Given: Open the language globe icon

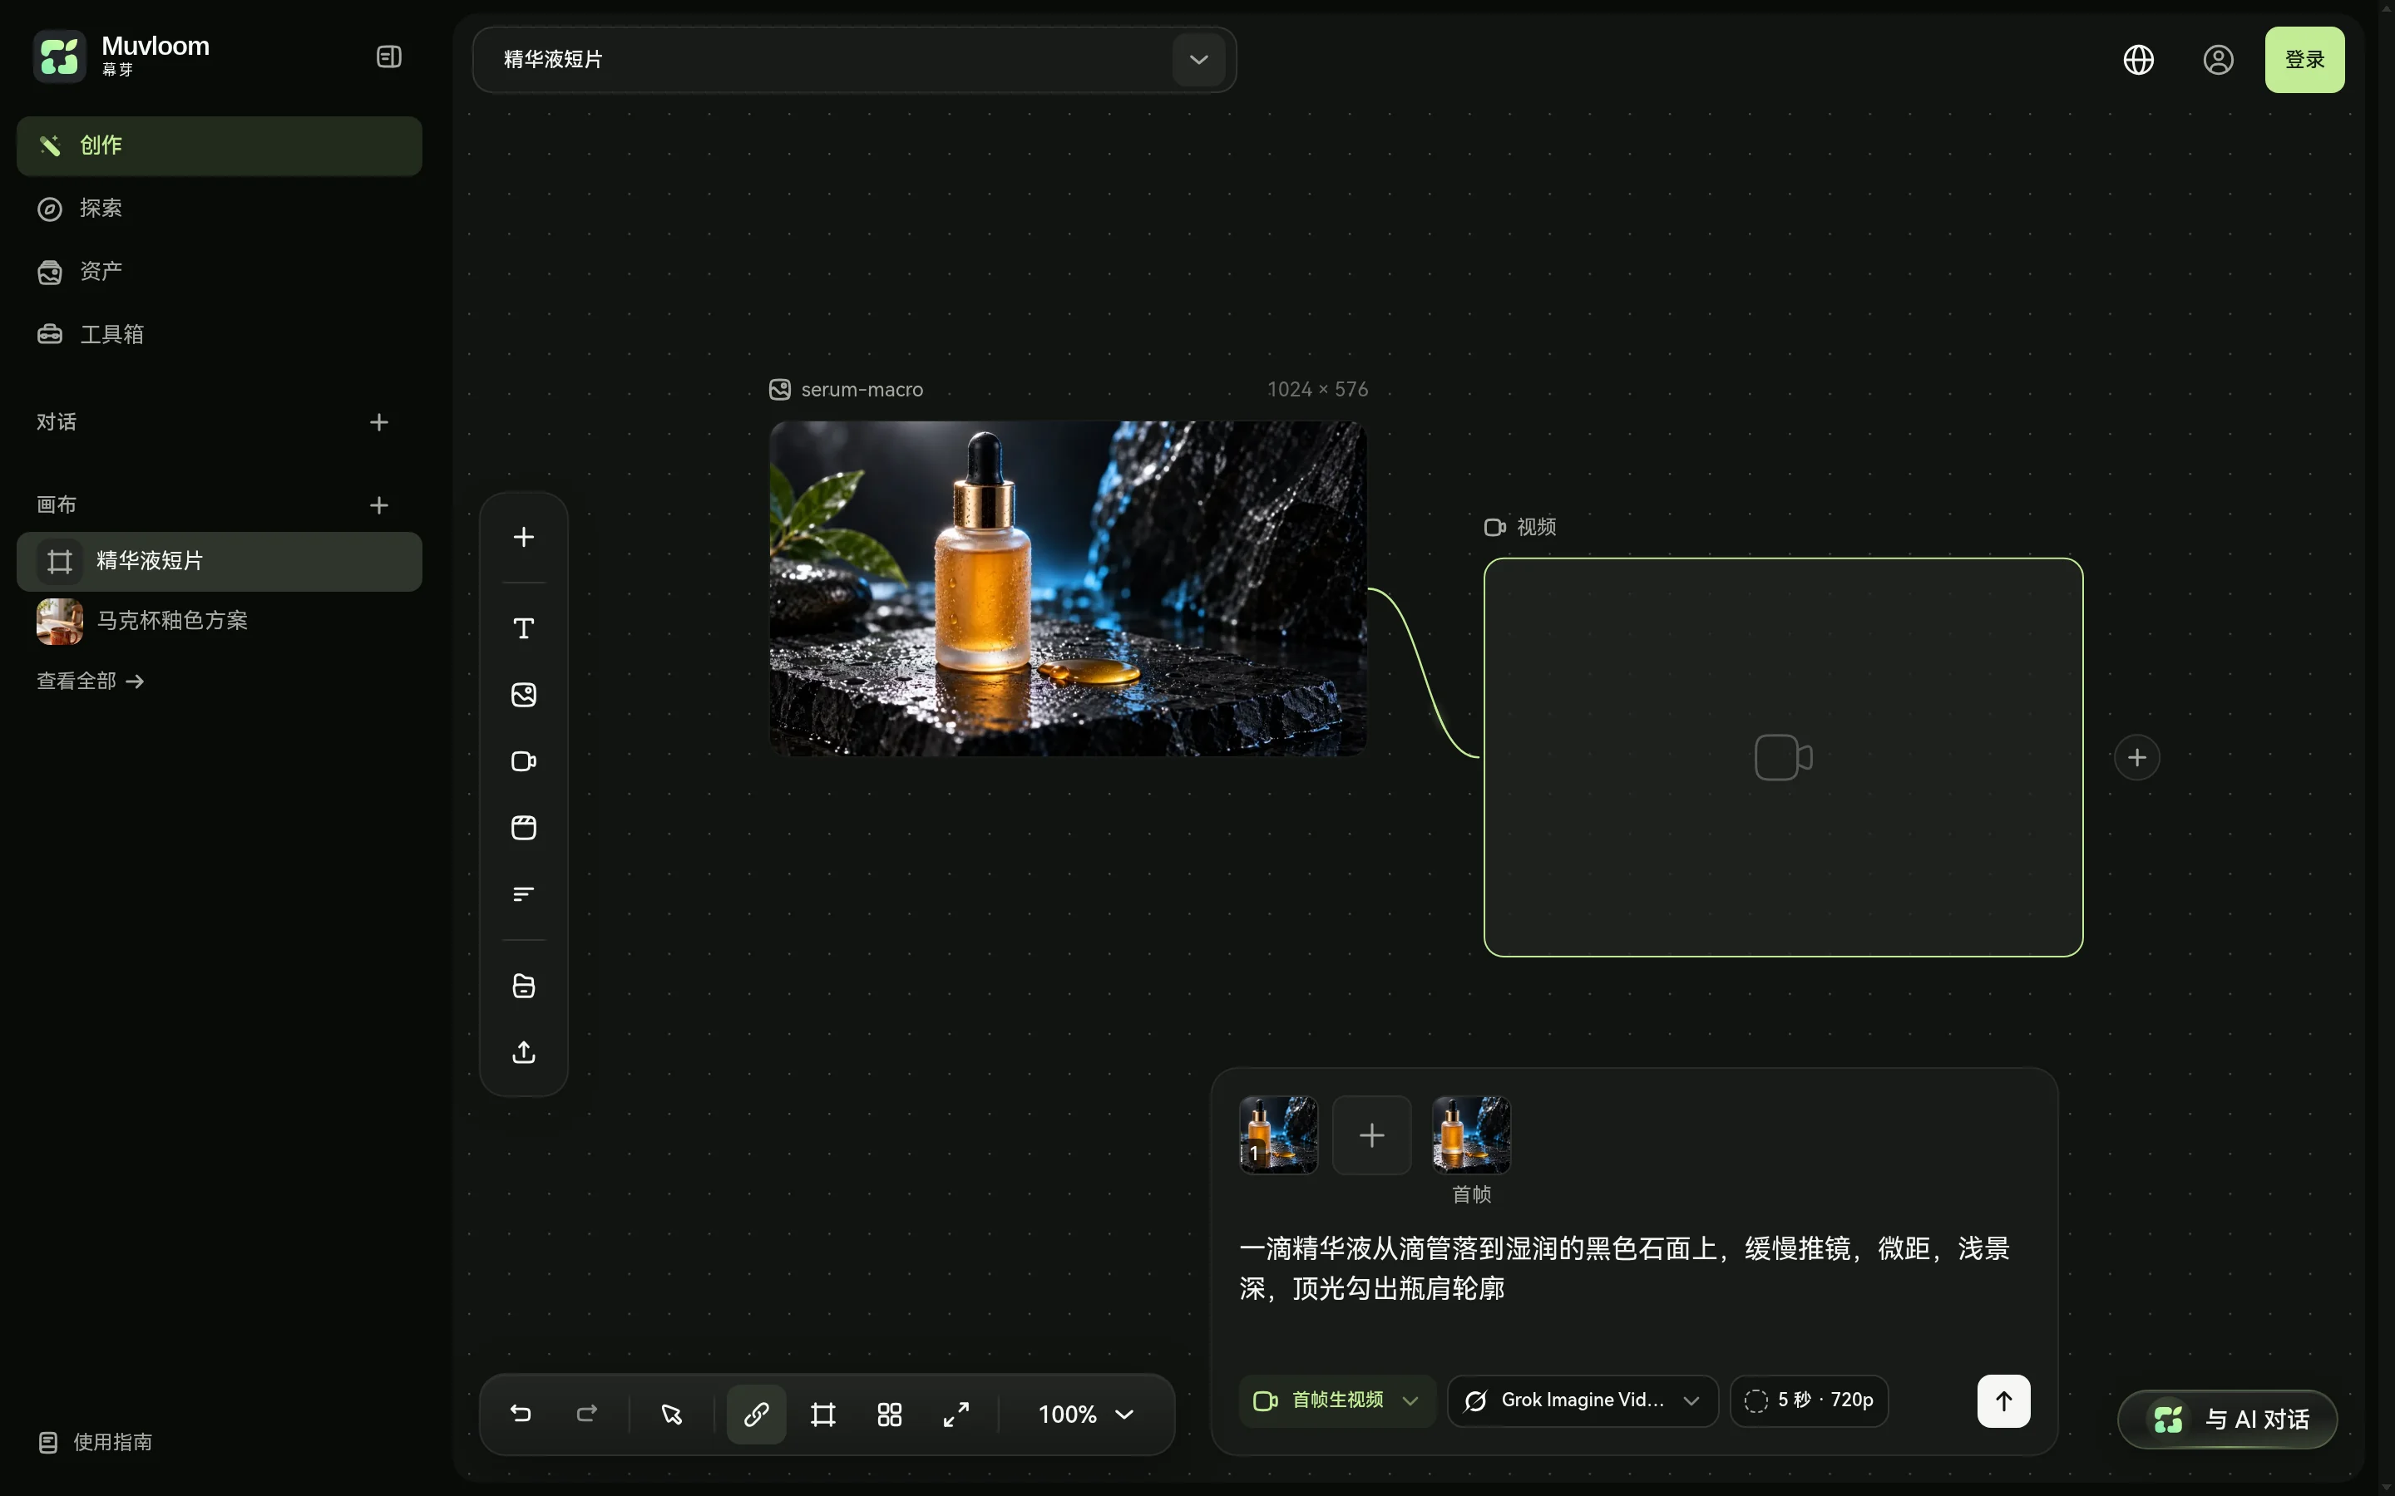Looking at the screenshot, I should [2139, 61].
